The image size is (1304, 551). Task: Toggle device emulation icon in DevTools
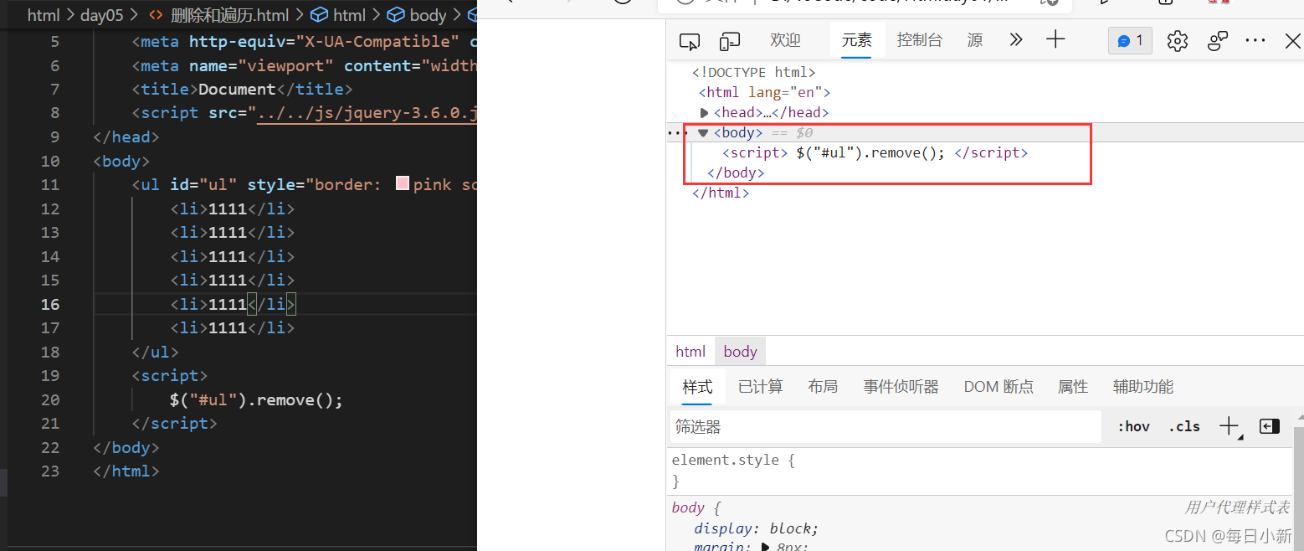pos(730,41)
